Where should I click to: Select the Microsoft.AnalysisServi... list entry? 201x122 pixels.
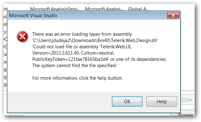(55, 9)
